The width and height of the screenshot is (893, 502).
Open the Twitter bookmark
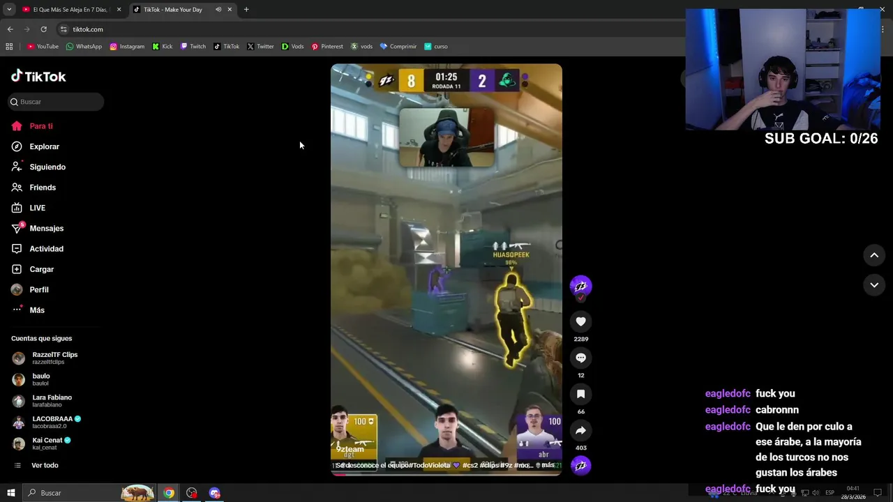tap(260, 47)
